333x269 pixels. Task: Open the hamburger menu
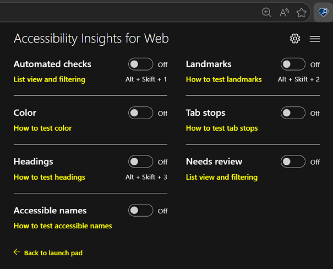coord(315,39)
